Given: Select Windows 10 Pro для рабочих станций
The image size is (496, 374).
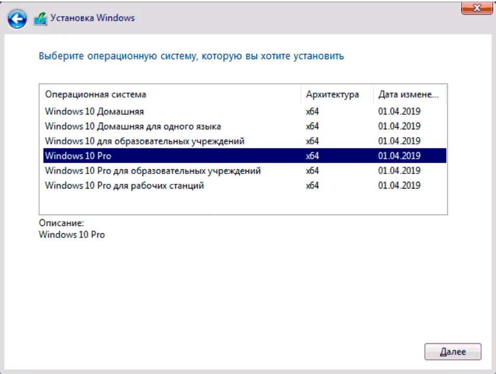Looking at the screenshot, I should (x=245, y=185).
